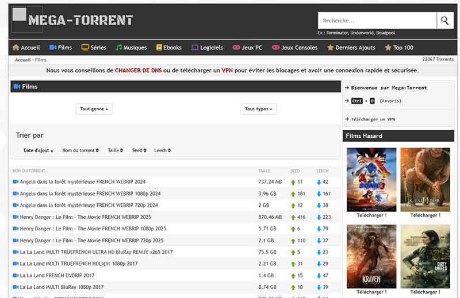This screenshot has width=460, height=298.
Task: Open the Accueil menu item
Action: coord(26,48)
